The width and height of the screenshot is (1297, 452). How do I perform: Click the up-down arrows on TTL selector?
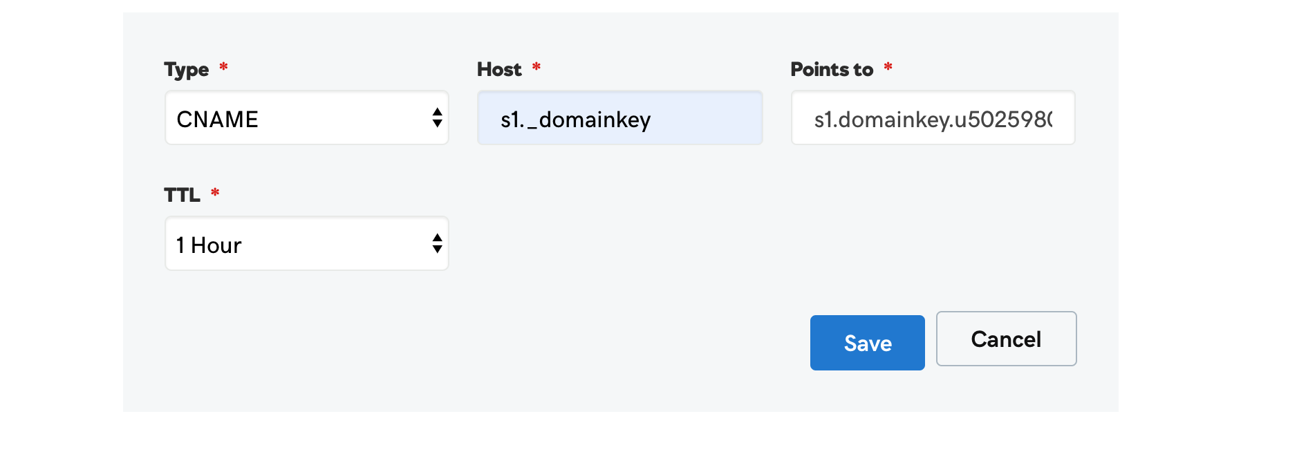tap(437, 244)
